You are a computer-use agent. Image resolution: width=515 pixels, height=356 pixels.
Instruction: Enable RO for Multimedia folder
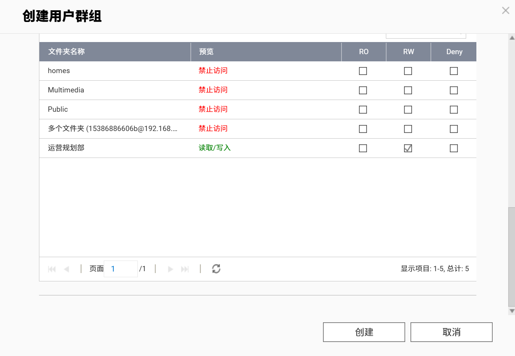363,90
